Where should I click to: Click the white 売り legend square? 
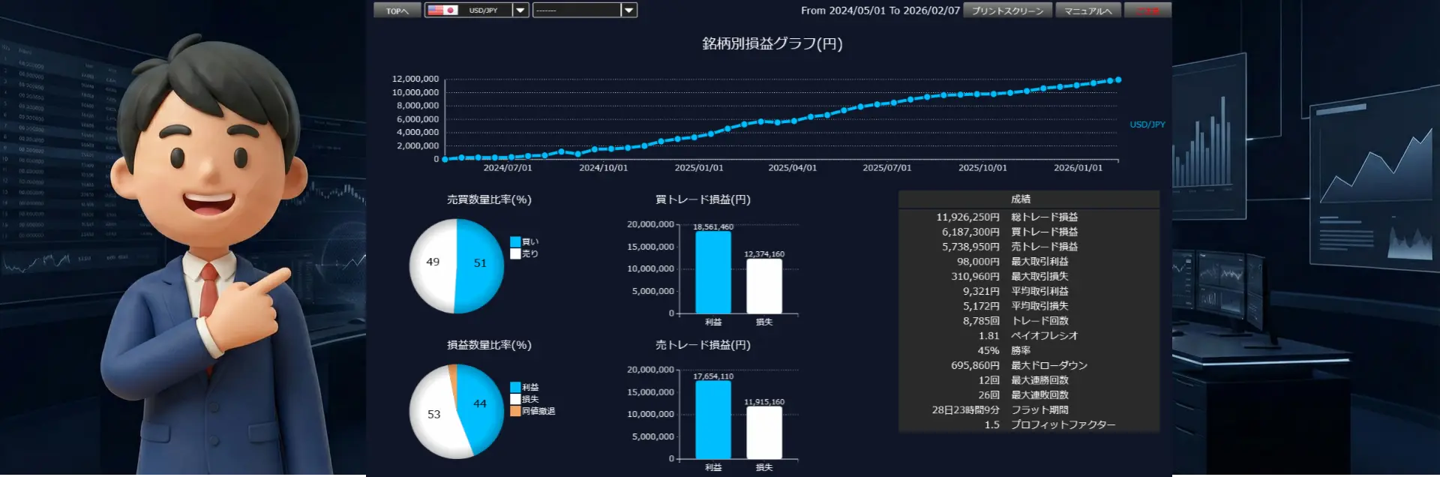pos(515,254)
